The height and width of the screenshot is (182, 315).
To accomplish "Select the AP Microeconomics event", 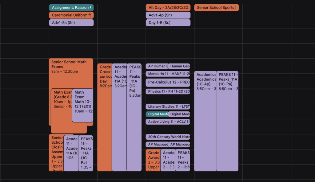I will click(179, 144).
